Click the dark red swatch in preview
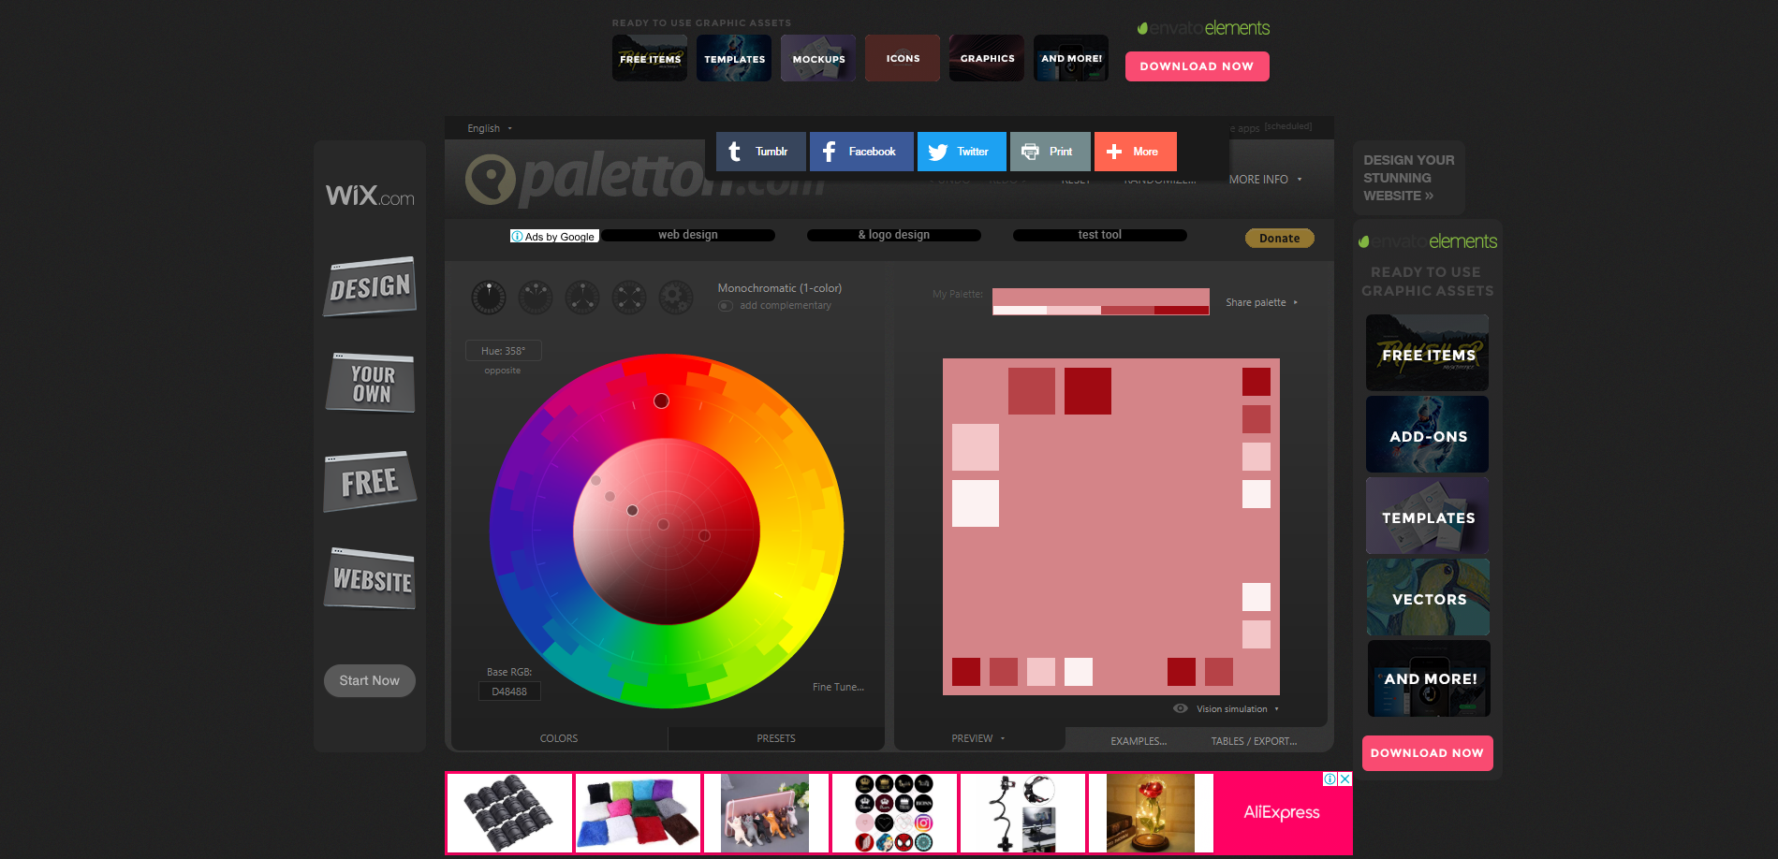The height and width of the screenshot is (859, 1778). [x=1088, y=391]
